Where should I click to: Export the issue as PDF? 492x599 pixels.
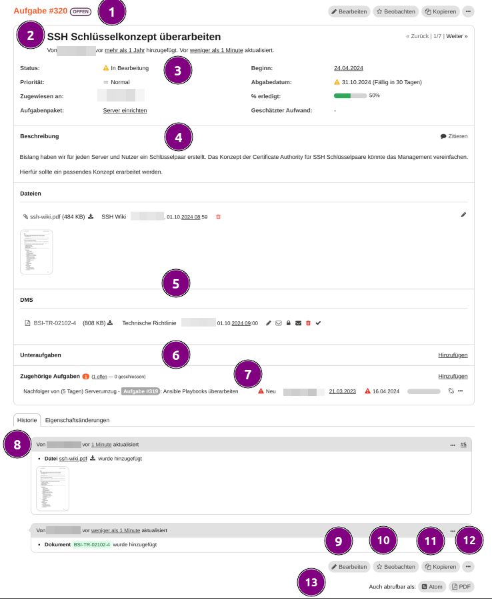461,587
